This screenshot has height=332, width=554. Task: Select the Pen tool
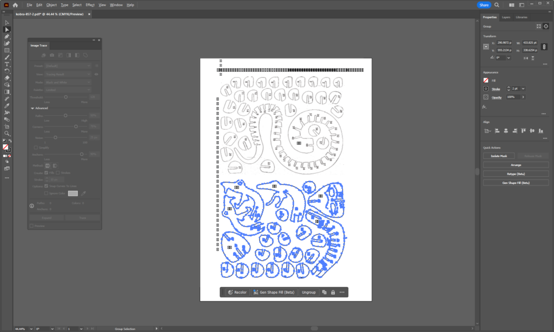coord(7,36)
